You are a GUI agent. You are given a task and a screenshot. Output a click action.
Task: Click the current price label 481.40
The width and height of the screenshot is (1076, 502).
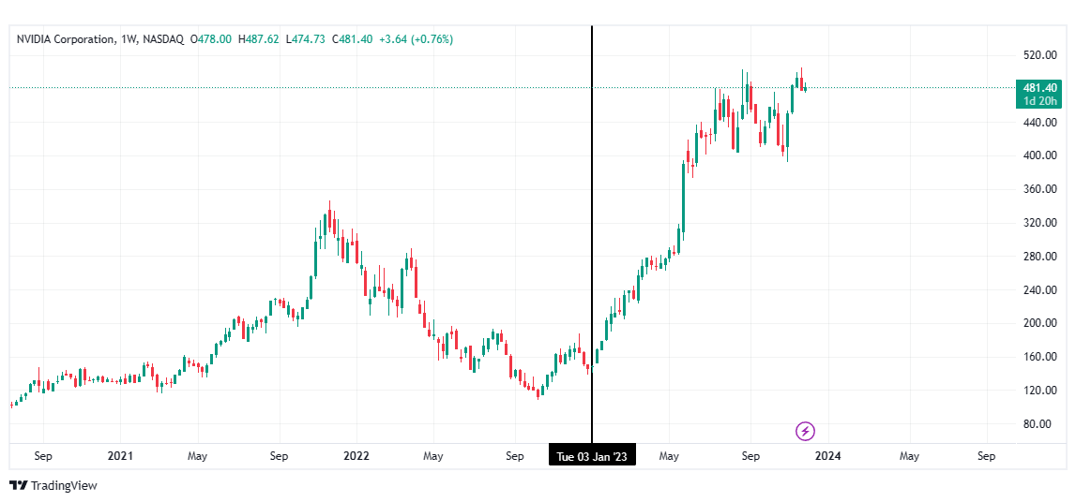(x=1038, y=88)
